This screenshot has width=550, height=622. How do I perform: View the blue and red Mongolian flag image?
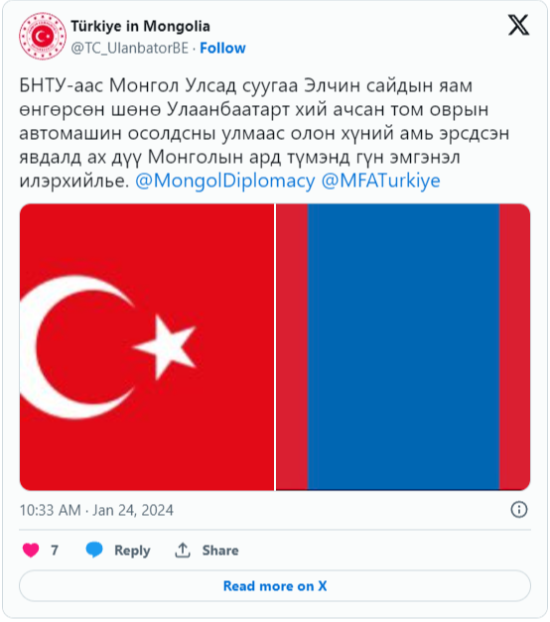403,347
